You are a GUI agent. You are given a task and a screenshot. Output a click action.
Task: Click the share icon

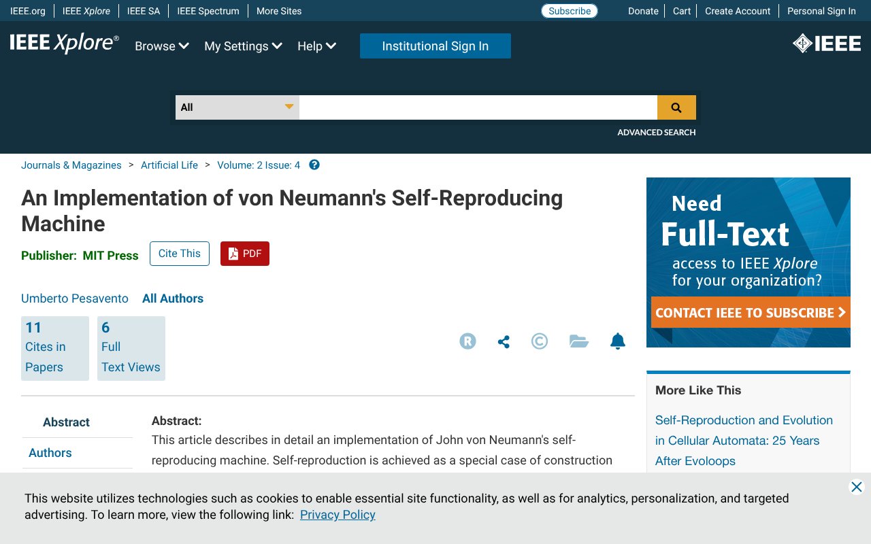pos(504,341)
